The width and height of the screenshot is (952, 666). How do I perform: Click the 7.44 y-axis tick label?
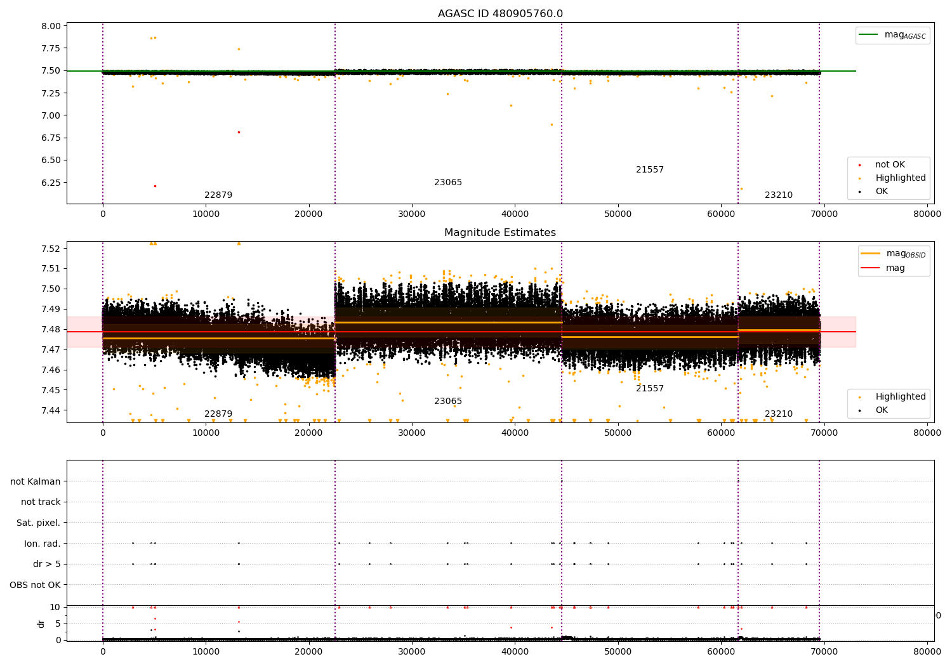click(x=51, y=411)
